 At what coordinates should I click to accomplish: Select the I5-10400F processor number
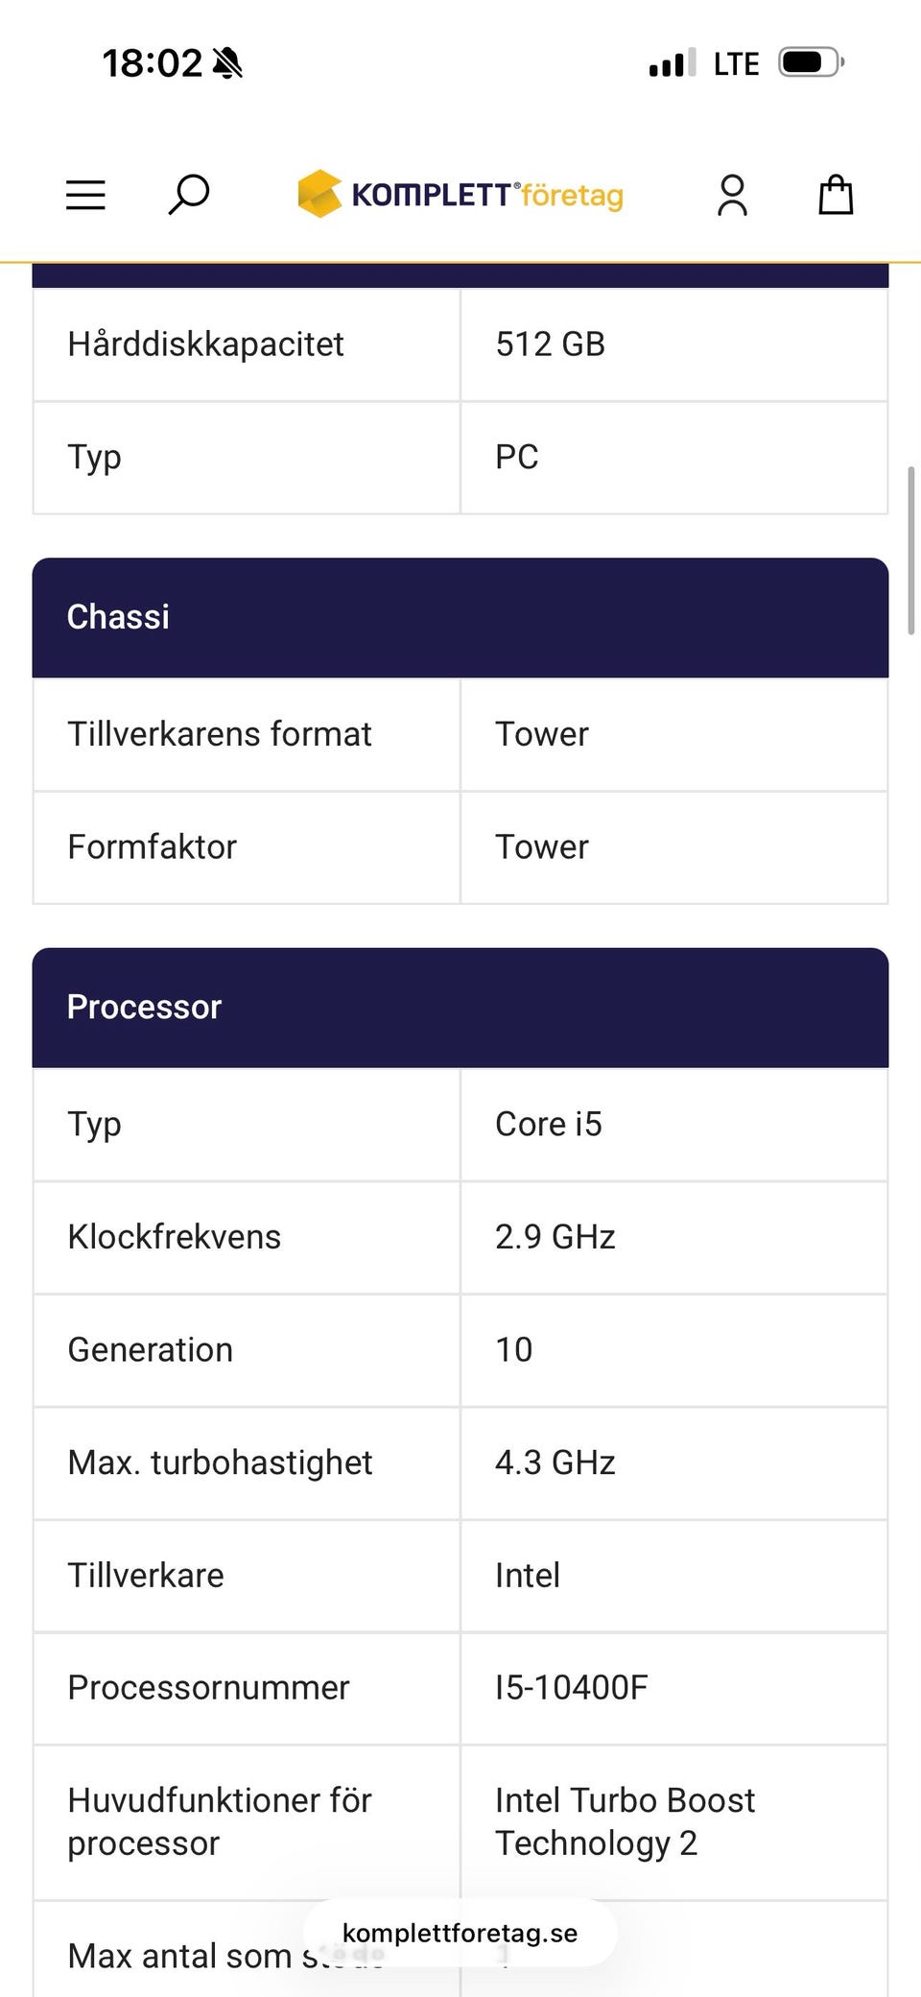[x=572, y=1687]
